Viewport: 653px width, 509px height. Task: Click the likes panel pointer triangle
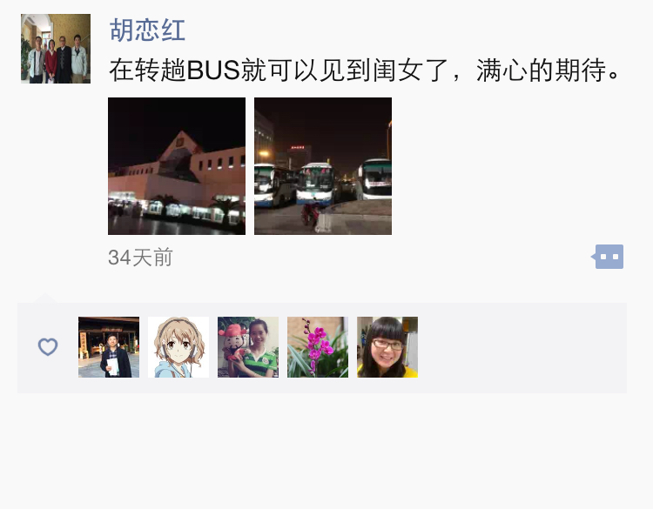click(45, 298)
